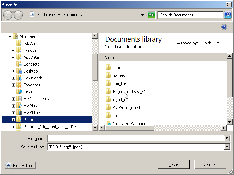
Task: Click the .obs32 folder icon
Action: tap(19, 43)
